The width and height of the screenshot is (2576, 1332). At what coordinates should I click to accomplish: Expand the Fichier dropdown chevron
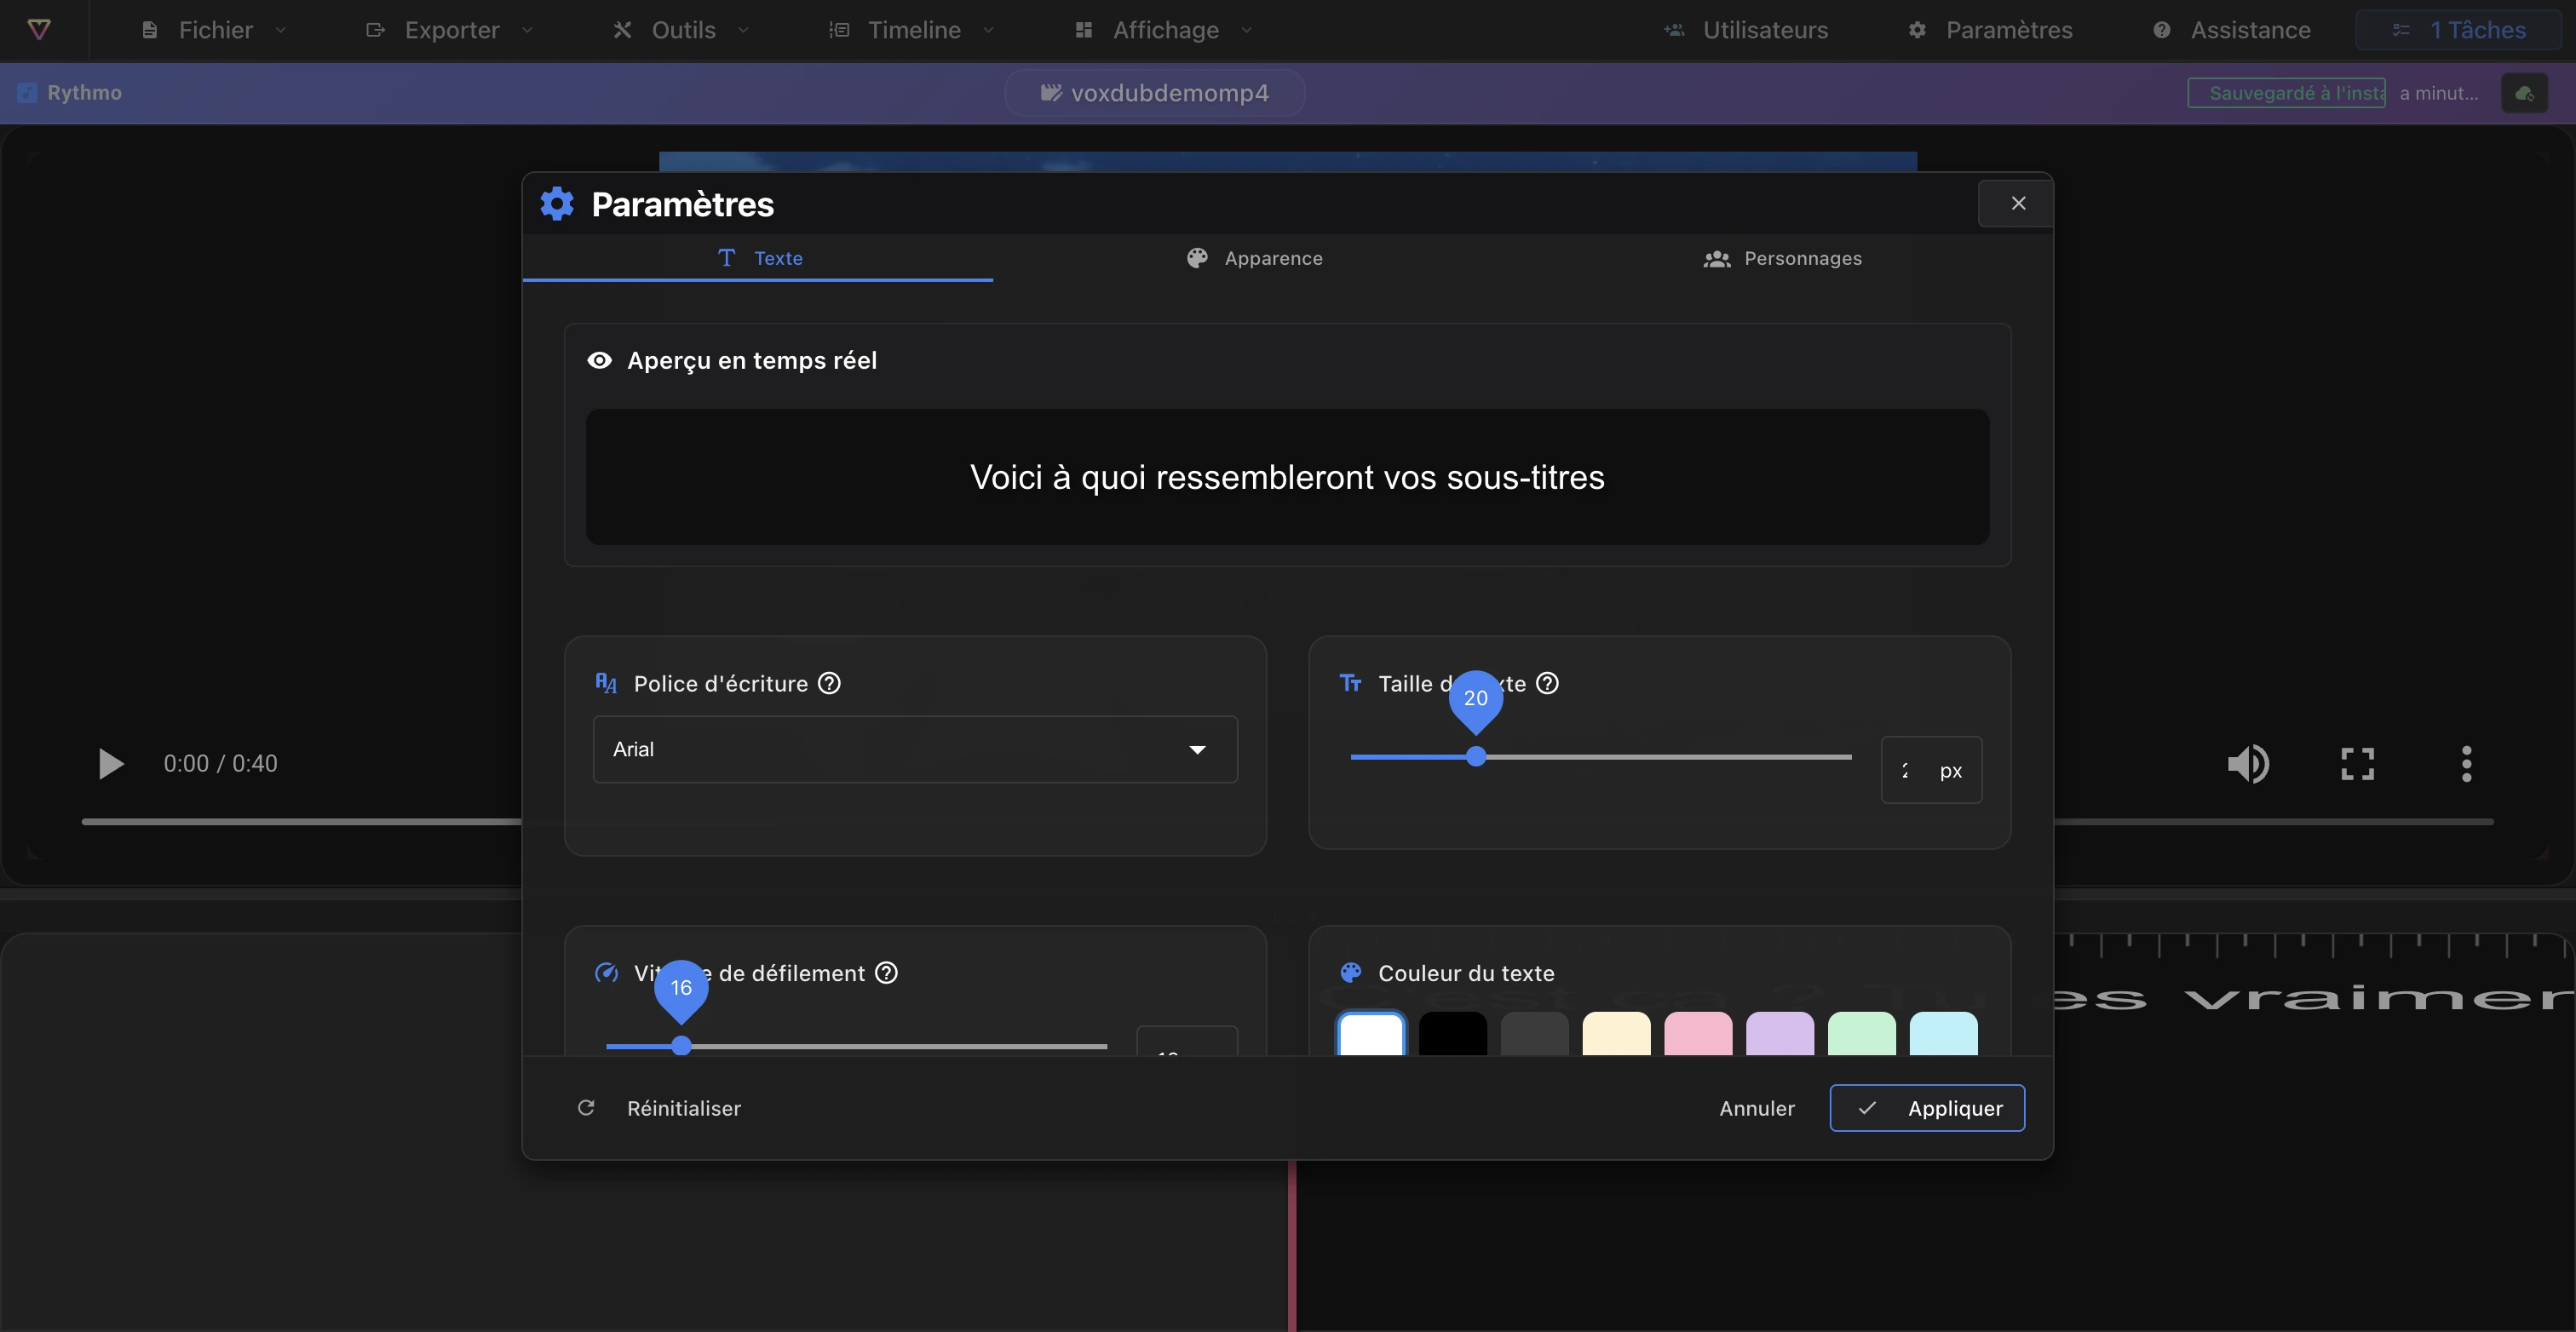[281, 30]
